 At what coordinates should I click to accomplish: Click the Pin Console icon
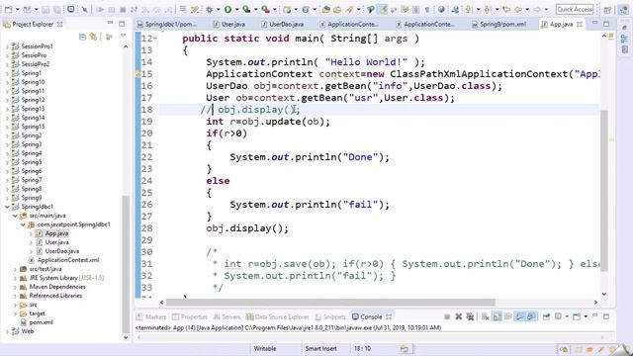click(x=546, y=316)
